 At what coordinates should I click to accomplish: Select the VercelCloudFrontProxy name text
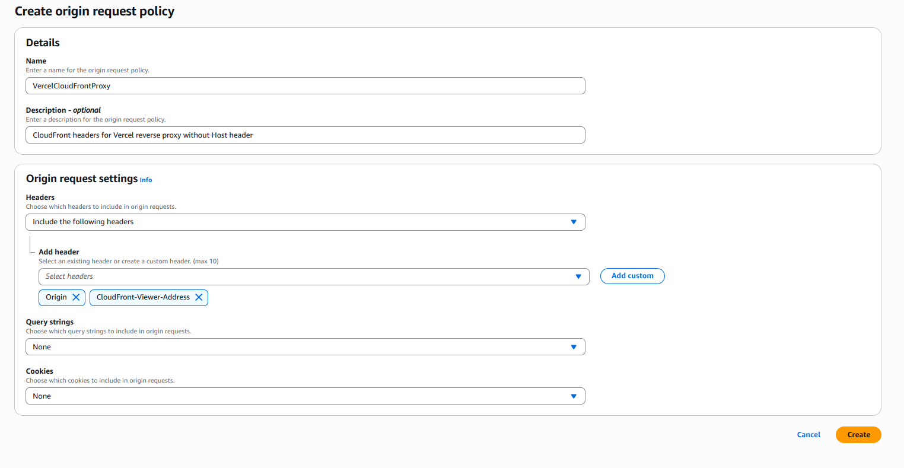tap(71, 85)
